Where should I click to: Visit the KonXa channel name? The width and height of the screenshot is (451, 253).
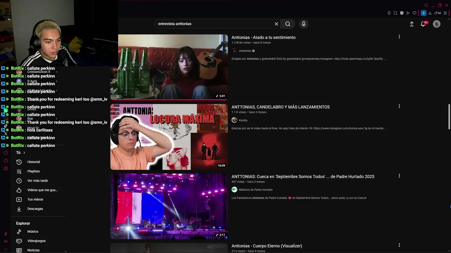pos(243,120)
